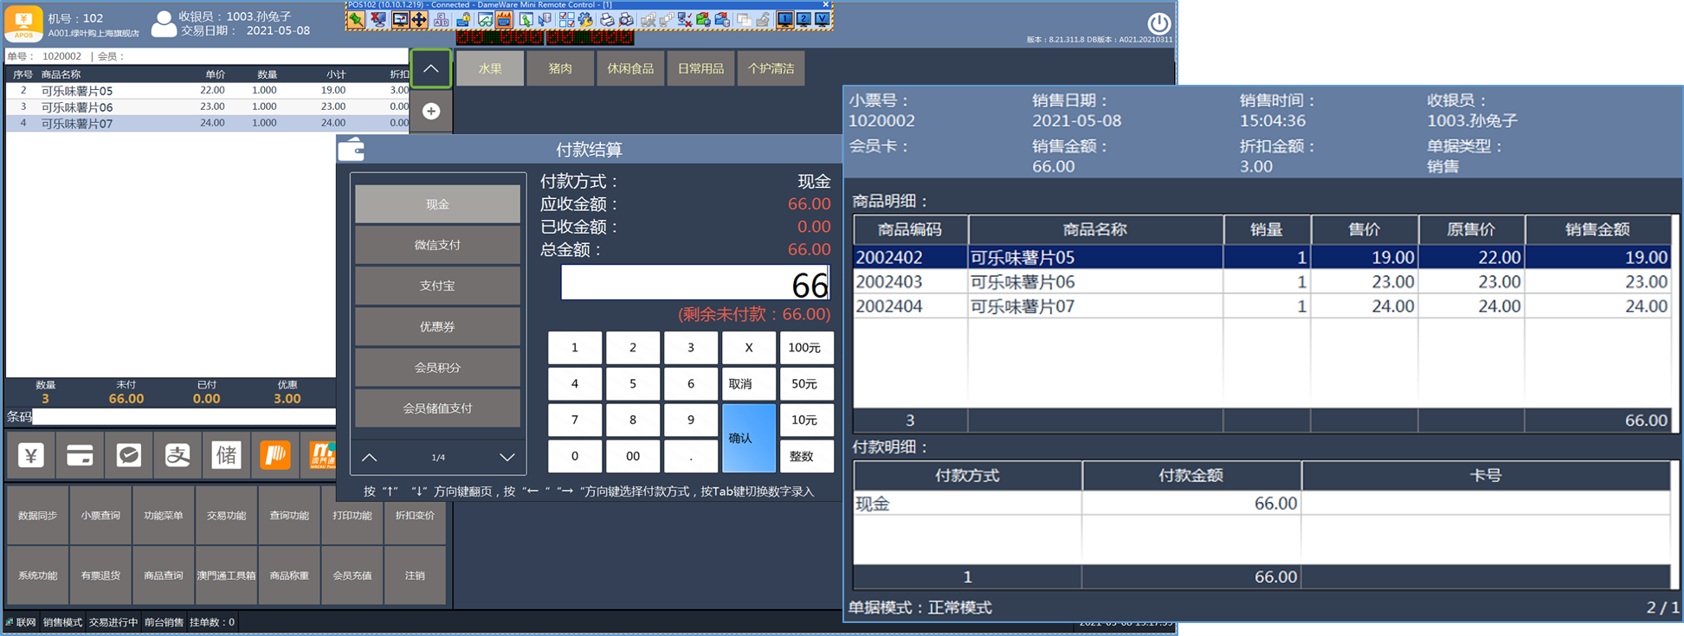
Task: Click the stored value 储 icon
Action: click(x=226, y=455)
